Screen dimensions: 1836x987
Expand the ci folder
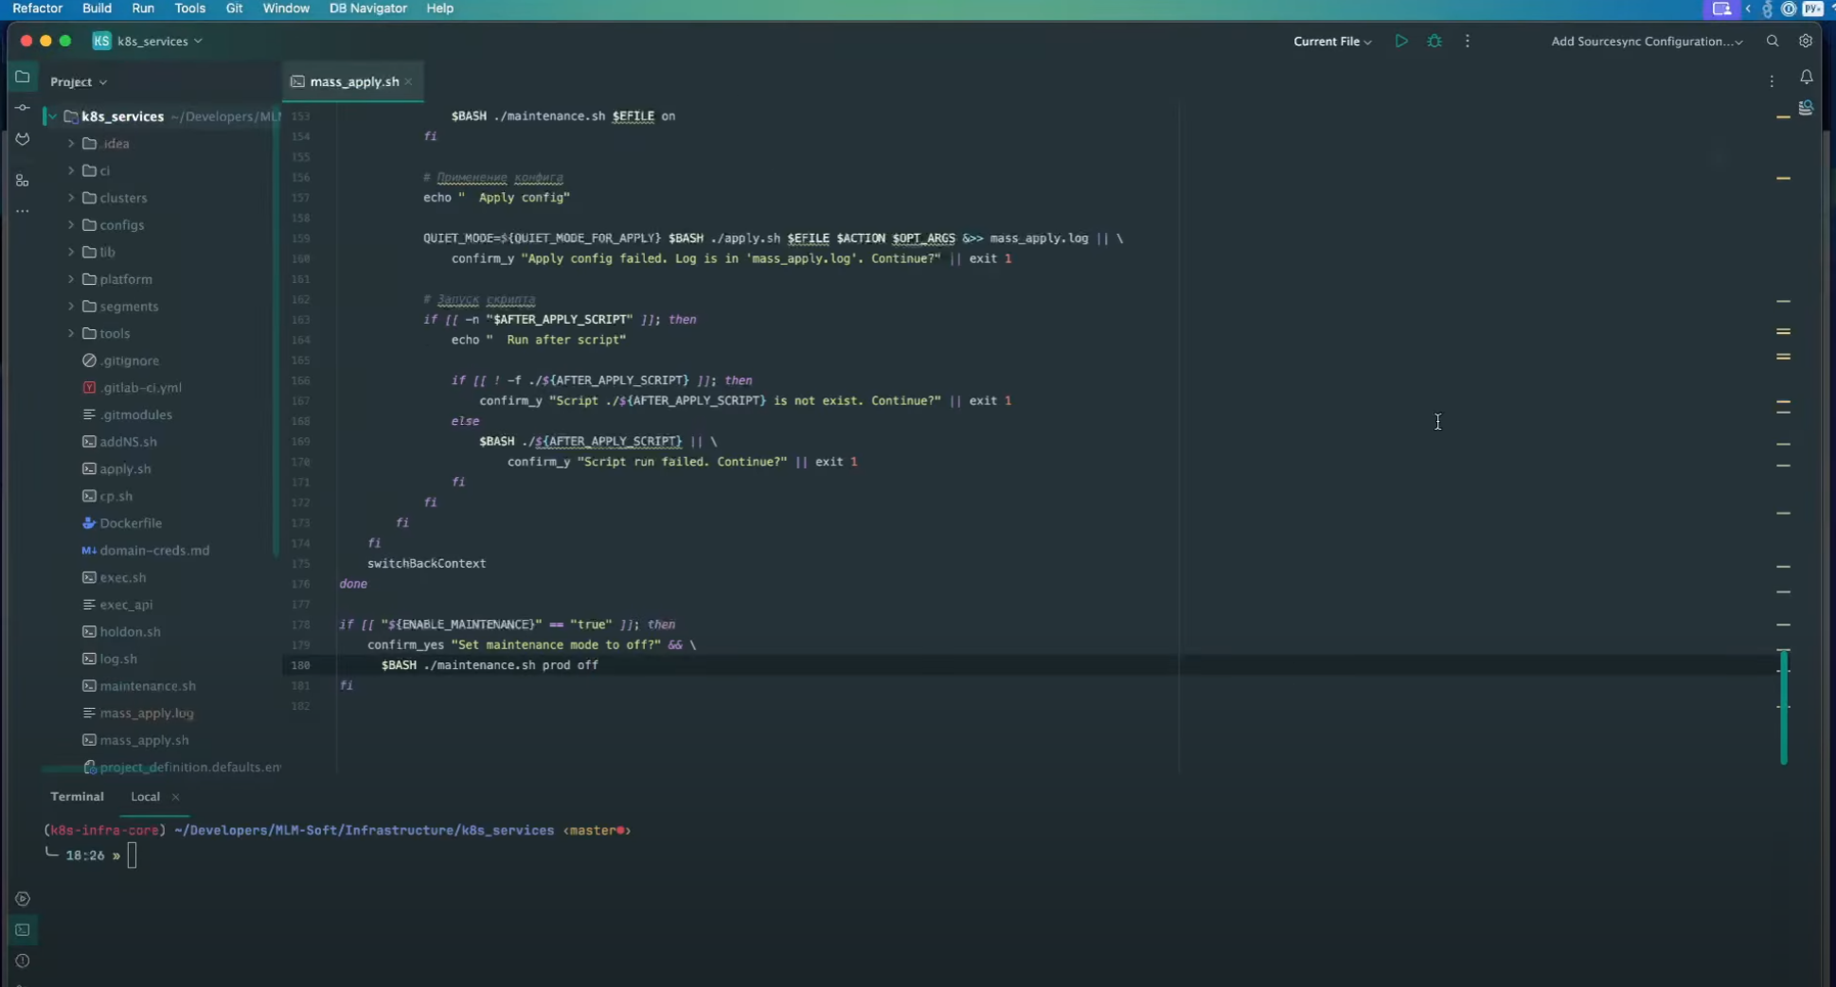tap(71, 170)
